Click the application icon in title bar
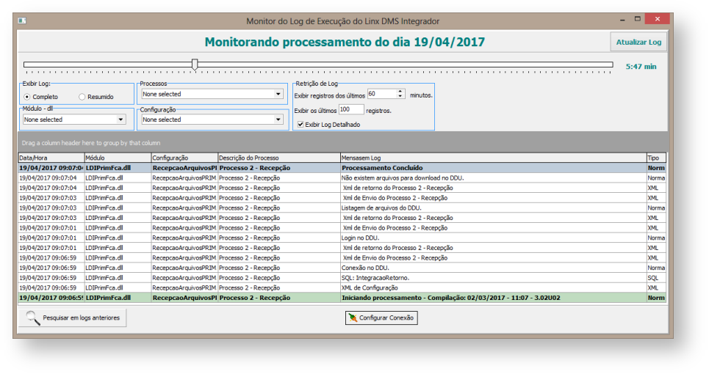Screen dimensions: 709x374 click(22, 21)
